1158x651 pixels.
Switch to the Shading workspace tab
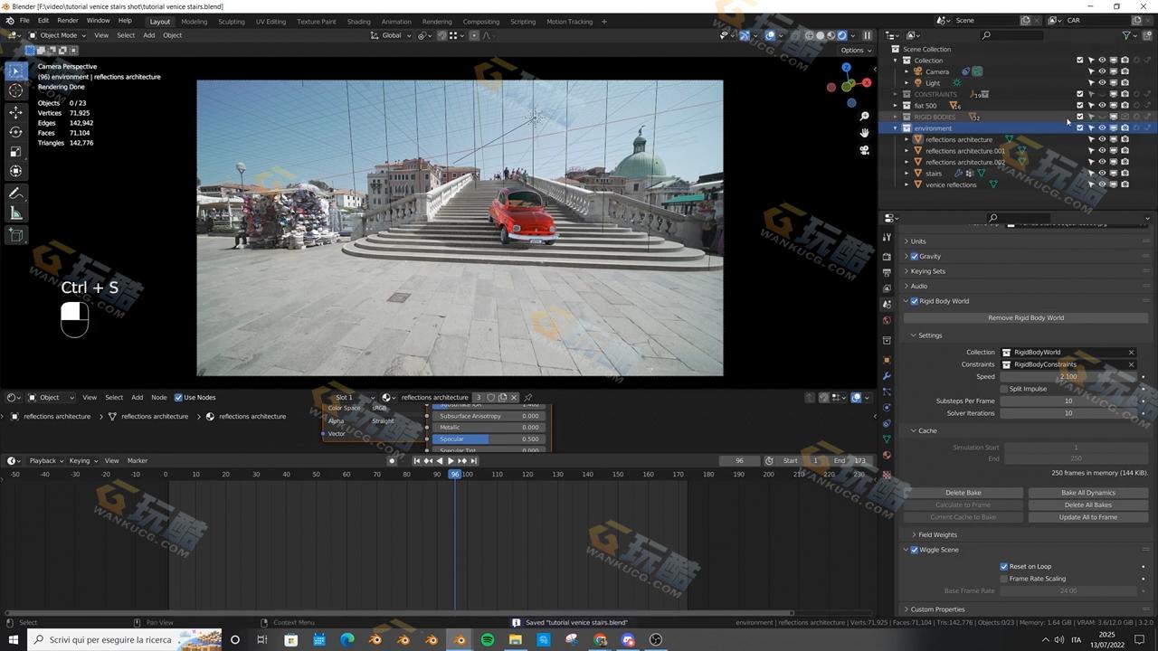coord(358,22)
